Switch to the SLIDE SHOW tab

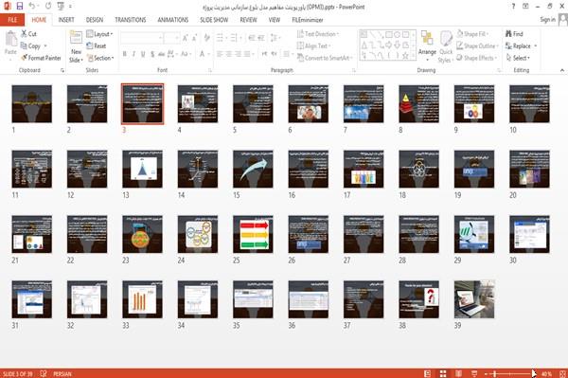click(214, 20)
